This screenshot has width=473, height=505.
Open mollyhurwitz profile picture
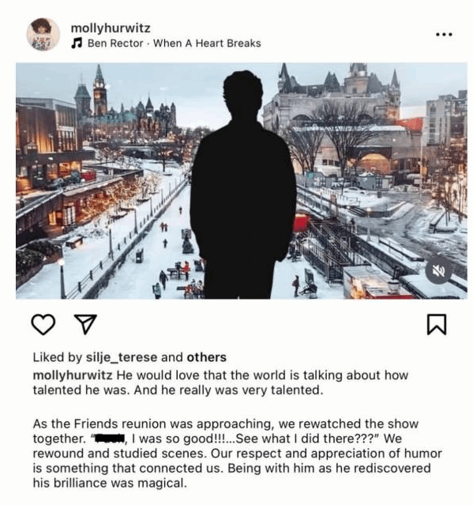(43, 35)
